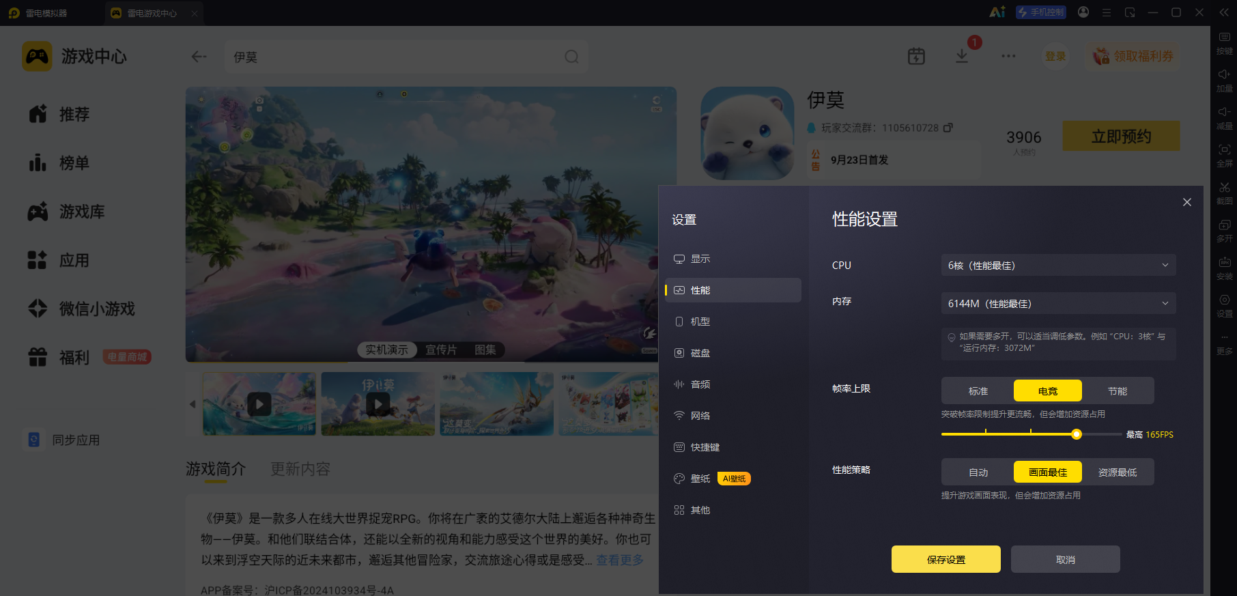Open the calendar schedule icon in game center

[916, 56]
